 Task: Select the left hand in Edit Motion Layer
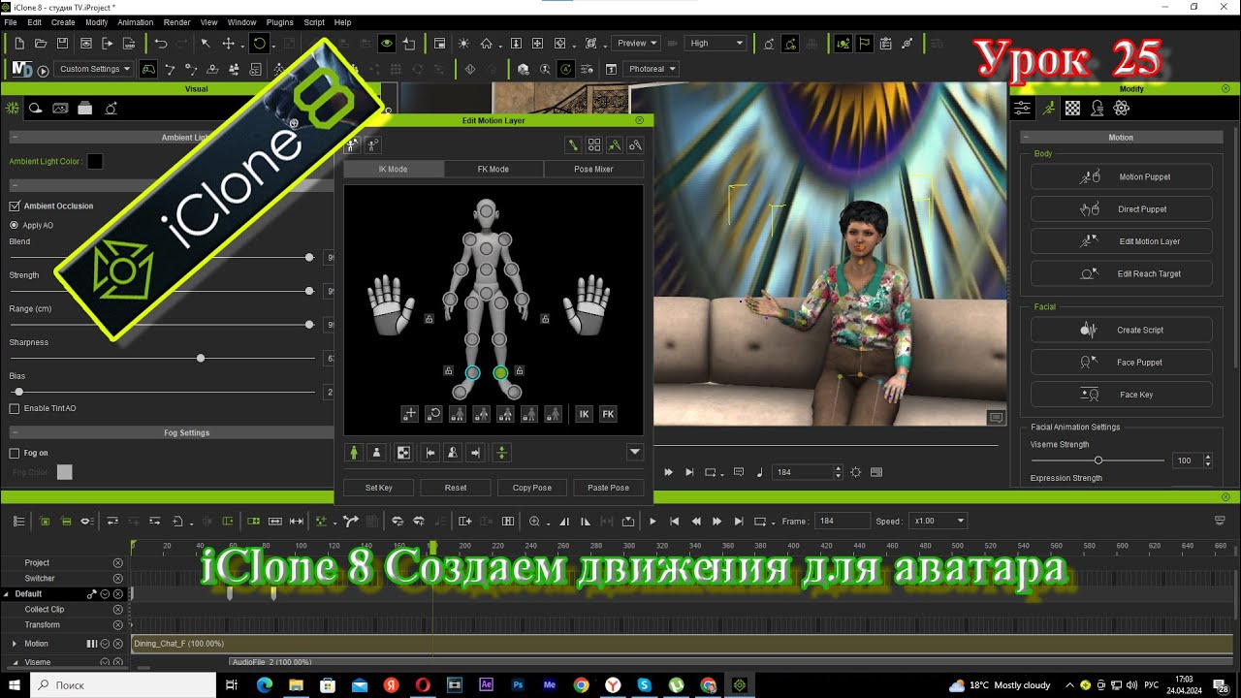click(x=390, y=304)
